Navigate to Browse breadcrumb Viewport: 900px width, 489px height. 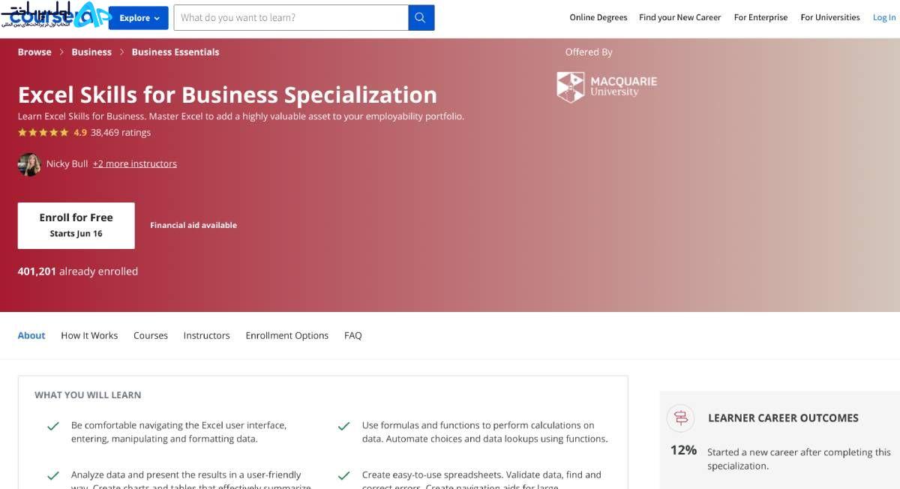pos(34,52)
